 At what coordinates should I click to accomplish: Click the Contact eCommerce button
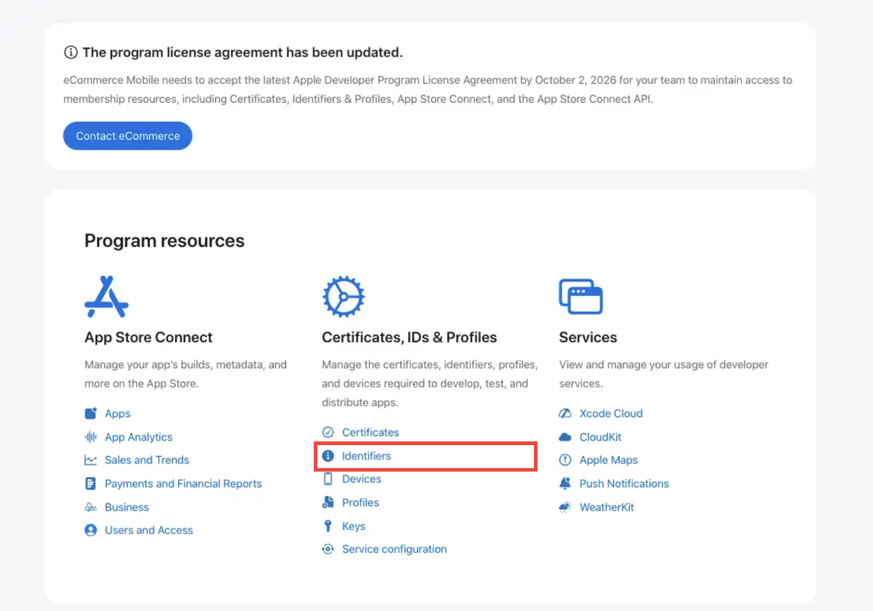(x=128, y=136)
